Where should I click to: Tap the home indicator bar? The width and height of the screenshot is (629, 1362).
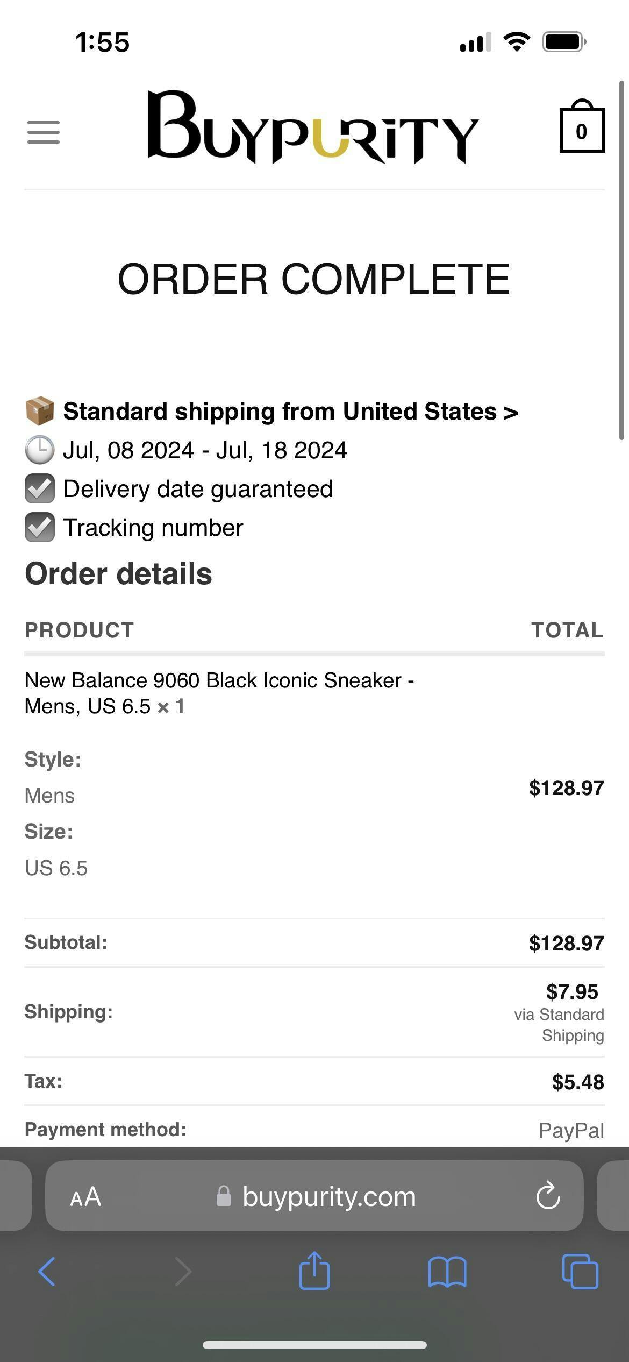click(x=314, y=1345)
